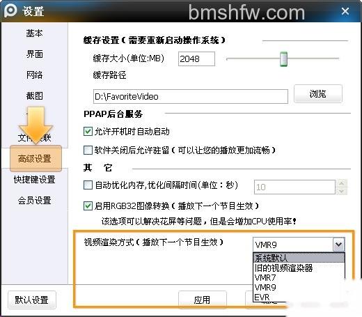Click the 浏览 browse button
The width and height of the screenshot is (362, 317).
click(318, 93)
